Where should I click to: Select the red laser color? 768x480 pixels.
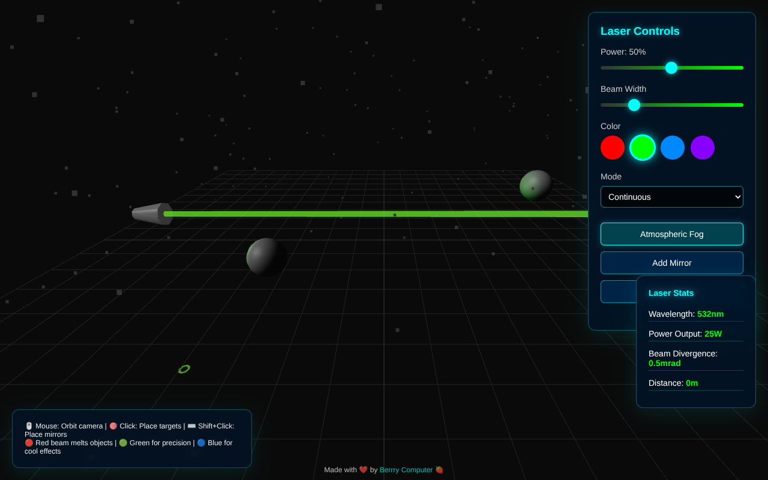[x=613, y=148]
